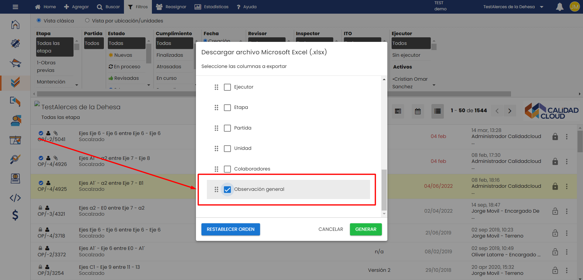This screenshot has width=583, height=280.
Task: Click CANCELAR in the export dialog
Action: coord(331,229)
